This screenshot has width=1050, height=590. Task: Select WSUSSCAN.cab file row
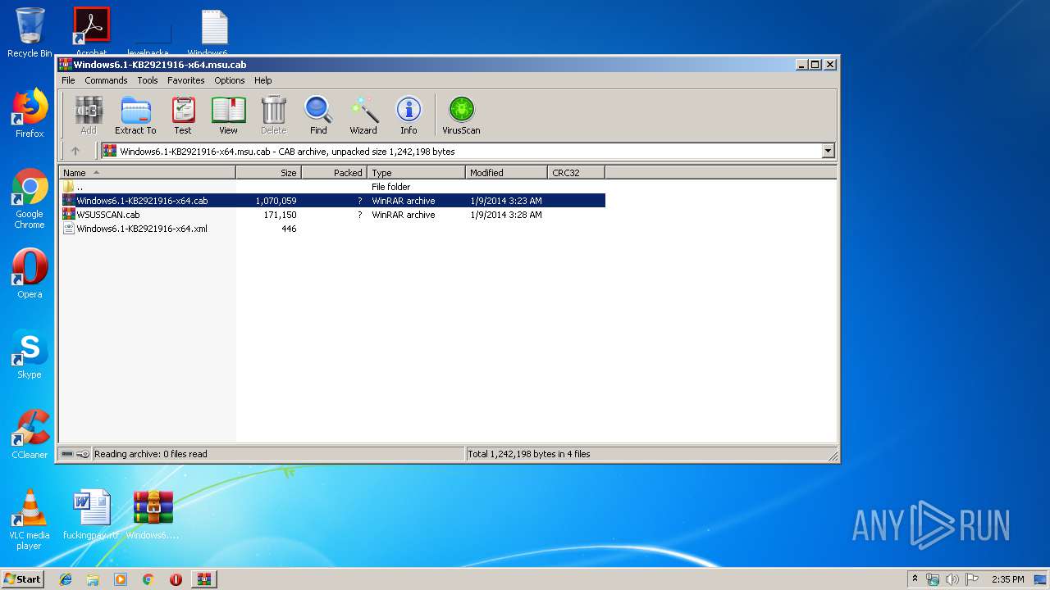pos(332,215)
